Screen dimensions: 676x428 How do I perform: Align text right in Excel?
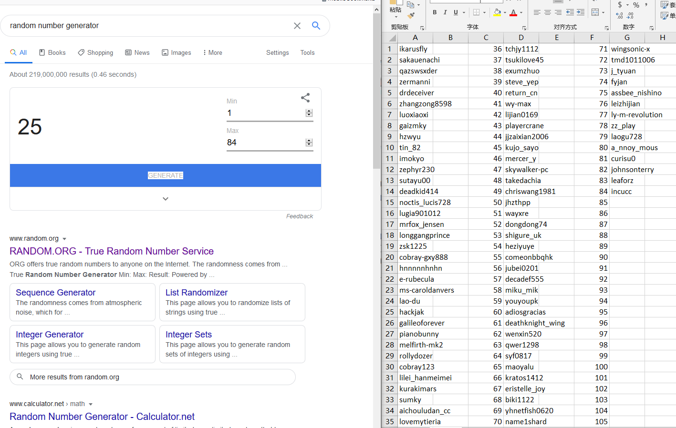point(558,12)
